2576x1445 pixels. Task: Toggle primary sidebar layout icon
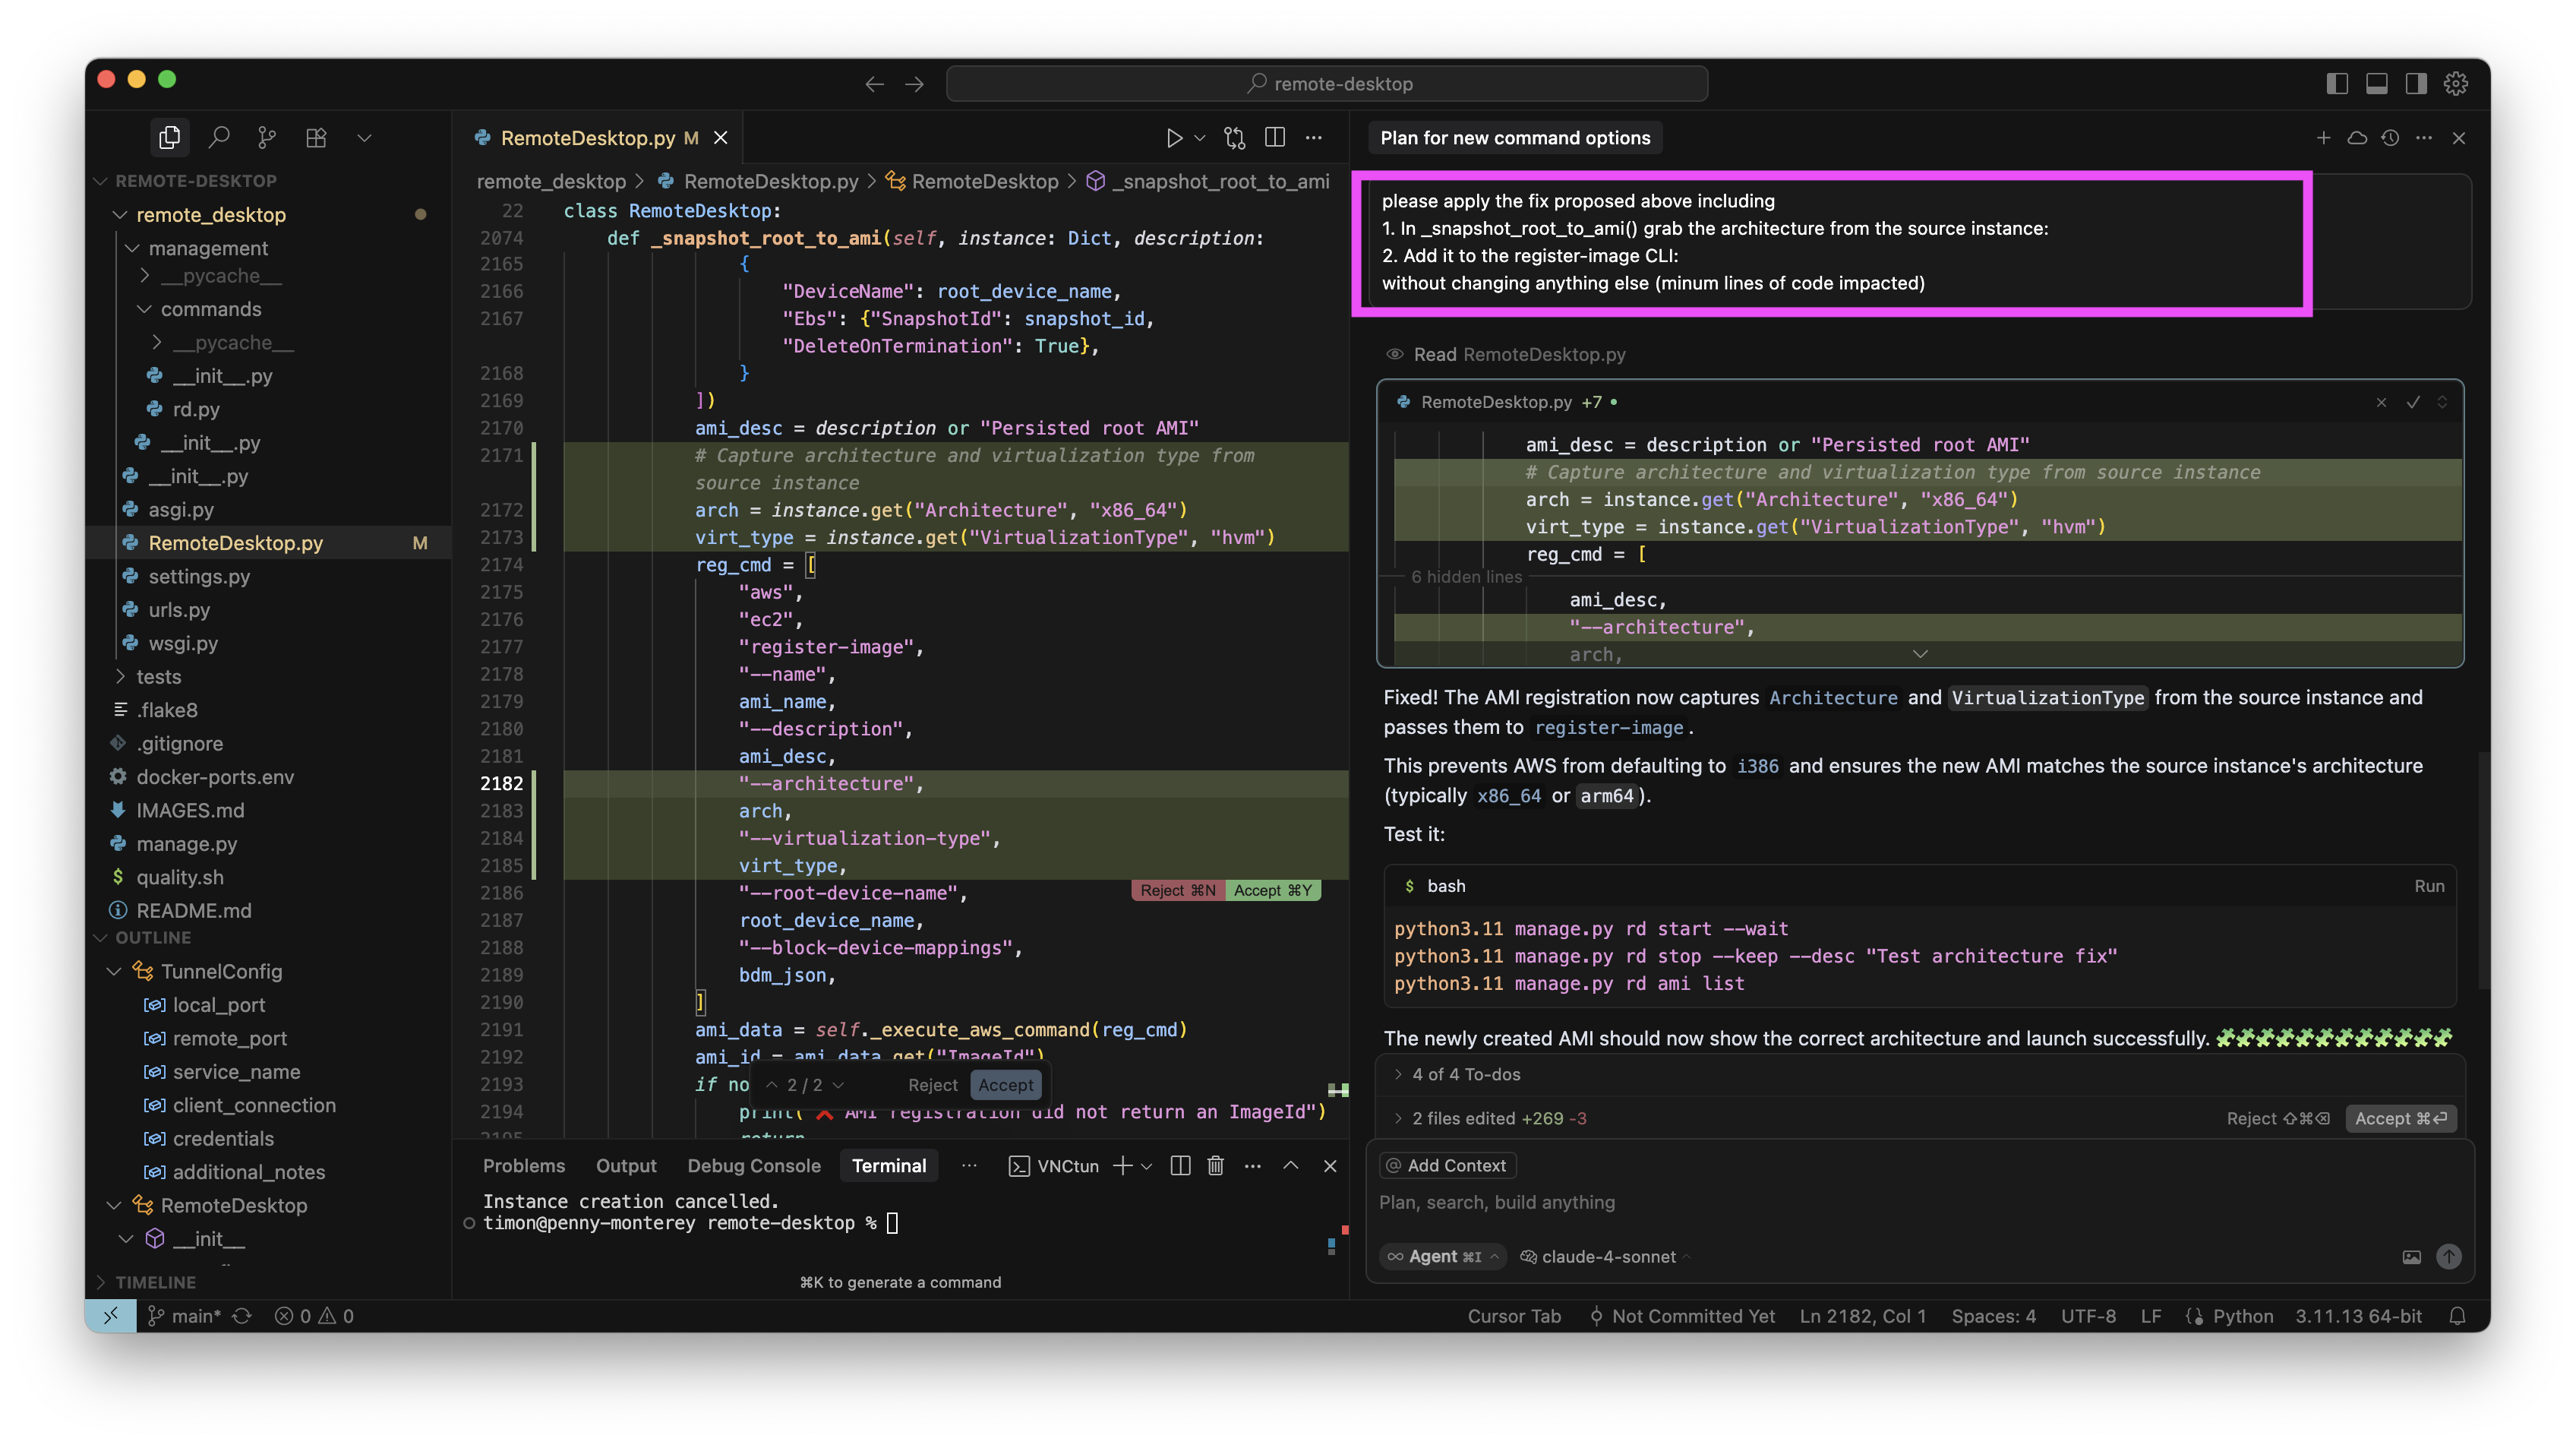tap(2337, 84)
